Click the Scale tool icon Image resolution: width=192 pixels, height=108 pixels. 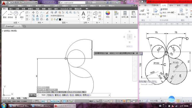[x=37, y=19]
